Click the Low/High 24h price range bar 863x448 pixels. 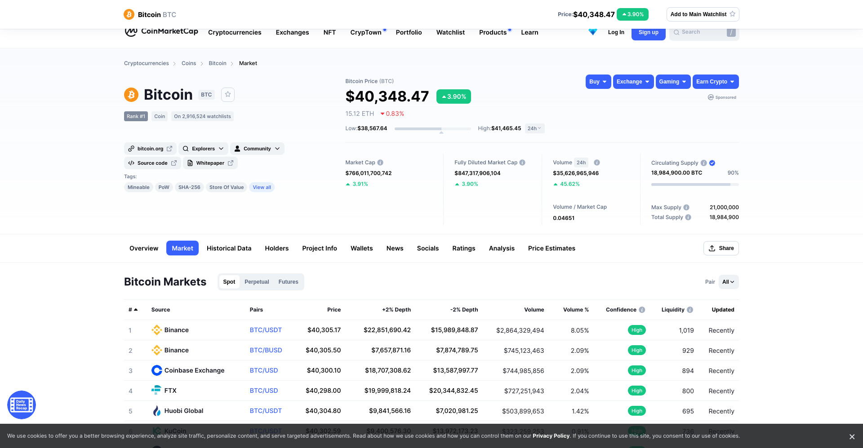(x=433, y=129)
